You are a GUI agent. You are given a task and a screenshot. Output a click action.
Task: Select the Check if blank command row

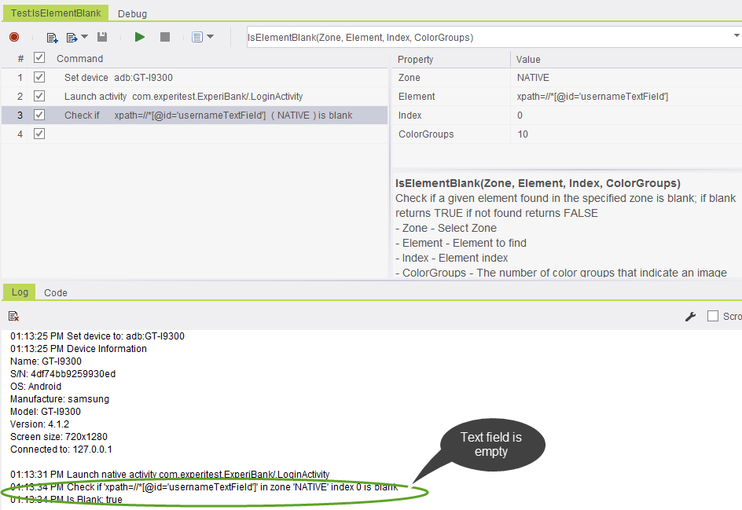[208, 115]
